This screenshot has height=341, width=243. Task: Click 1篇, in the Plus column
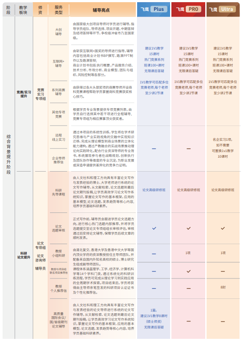[x=154, y=310]
